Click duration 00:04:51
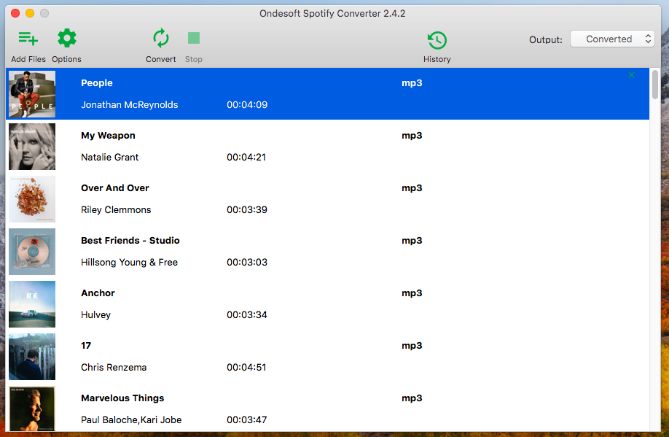Screen dimensions: 669x437 246,368
